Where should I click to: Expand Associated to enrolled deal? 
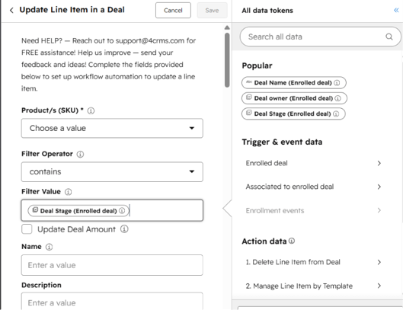(x=313, y=187)
